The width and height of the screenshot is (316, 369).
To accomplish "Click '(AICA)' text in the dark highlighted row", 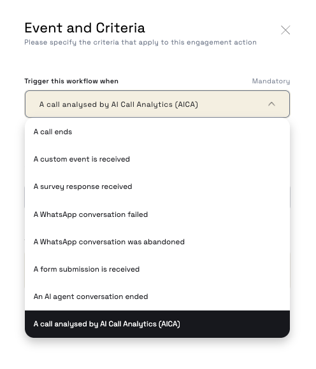I will coord(169,324).
